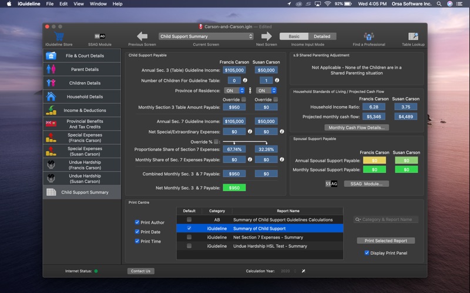Image resolution: width=470 pixels, height=293 pixels.
Task: Uncheck Print Date option
Action: coord(137,231)
